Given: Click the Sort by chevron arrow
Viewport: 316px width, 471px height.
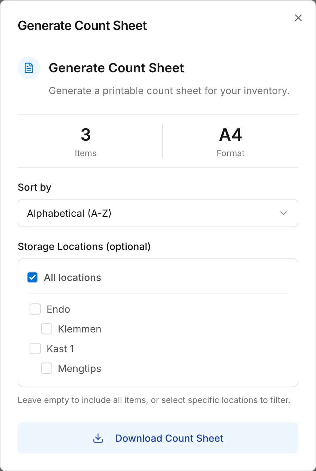Looking at the screenshot, I should (x=284, y=213).
